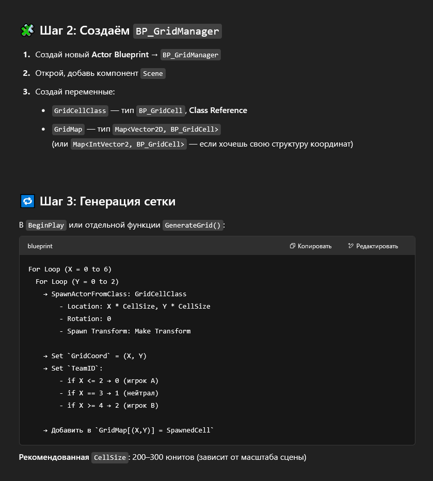The width and height of the screenshot is (433, 481).
Task: Click the copy icon in code block header
Action: click(x=293, y=246)
